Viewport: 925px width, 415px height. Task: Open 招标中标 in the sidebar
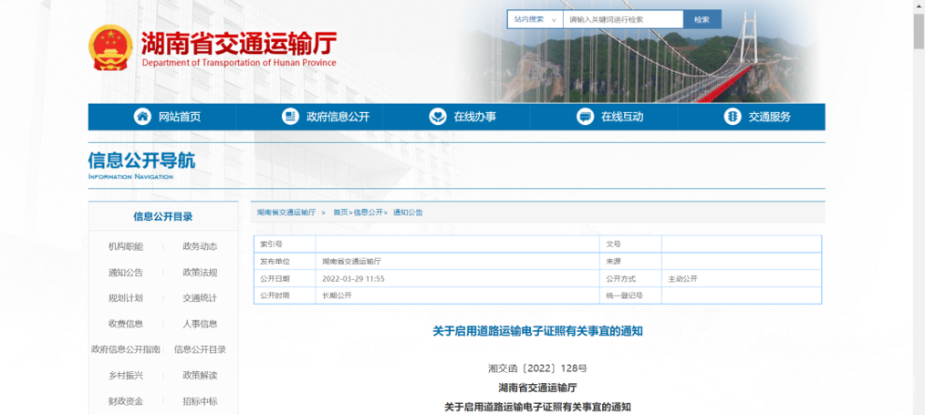pos(200,401)
